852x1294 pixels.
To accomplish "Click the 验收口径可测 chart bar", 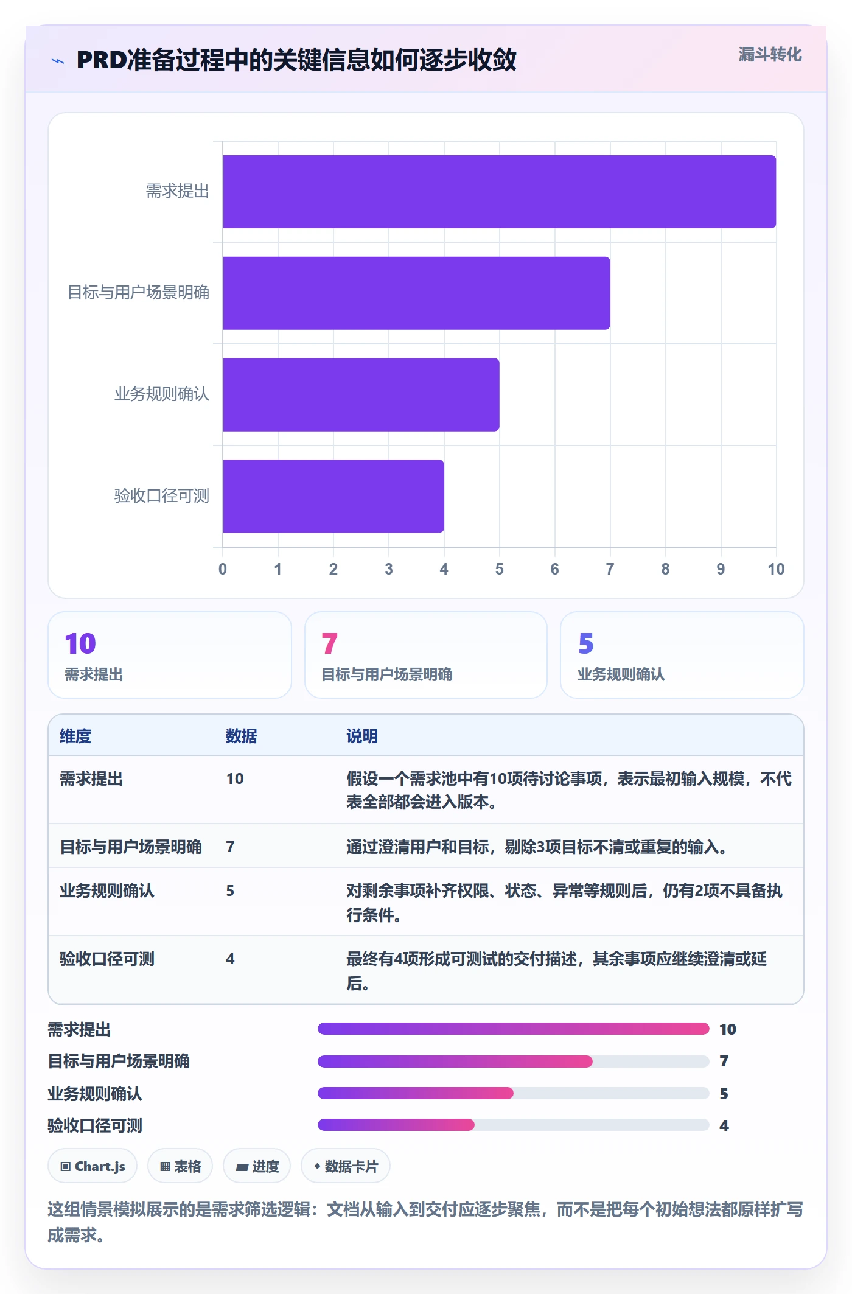I will (333, 496).
